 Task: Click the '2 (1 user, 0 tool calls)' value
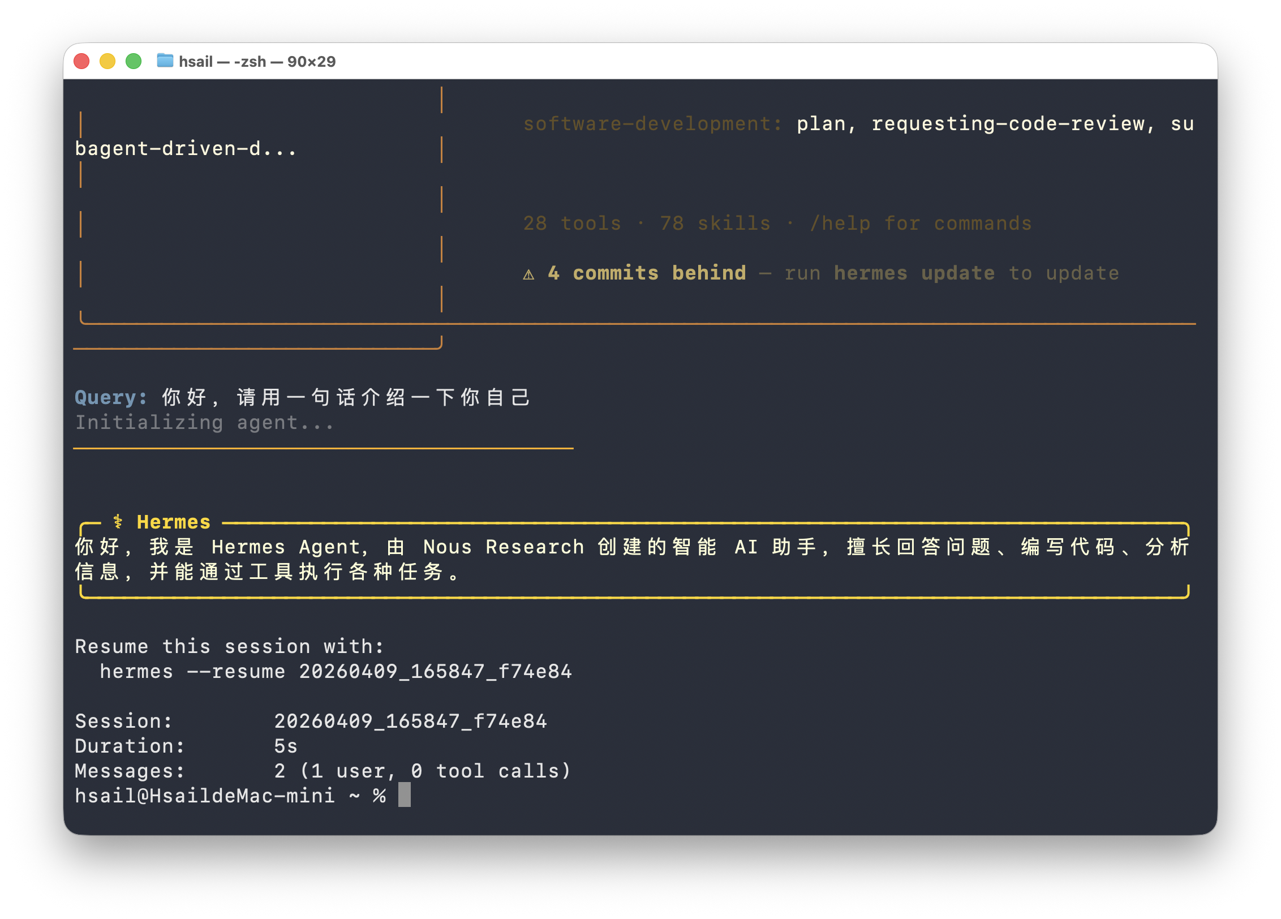click(x=423, y=771)
